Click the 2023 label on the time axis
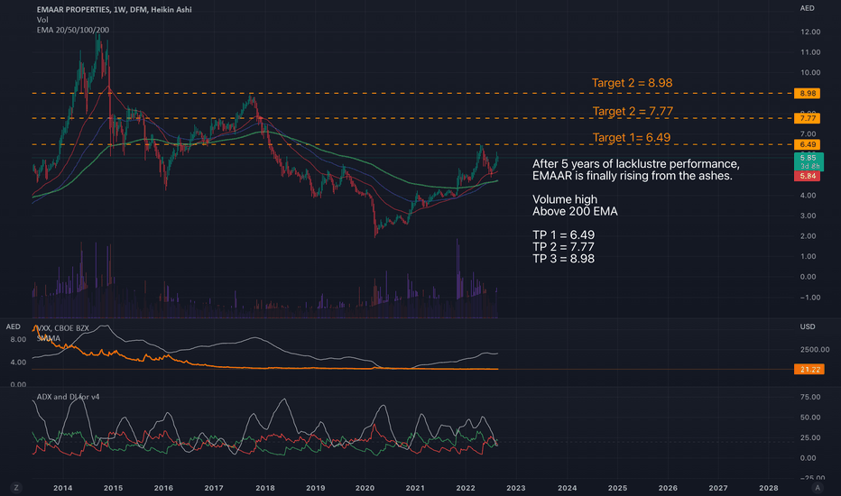 pyautogui.click(x=516, y=488)
